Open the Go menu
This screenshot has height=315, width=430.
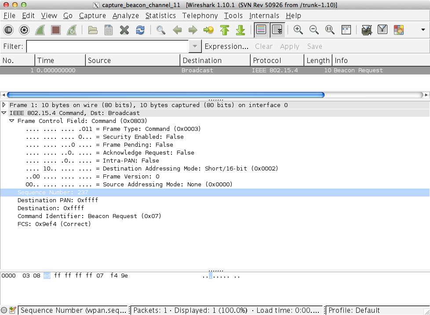[68, 16]
